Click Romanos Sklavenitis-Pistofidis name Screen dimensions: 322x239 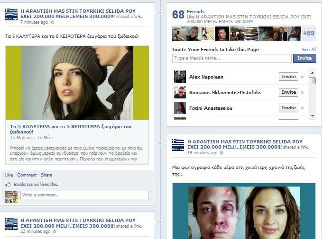[225, 92]
